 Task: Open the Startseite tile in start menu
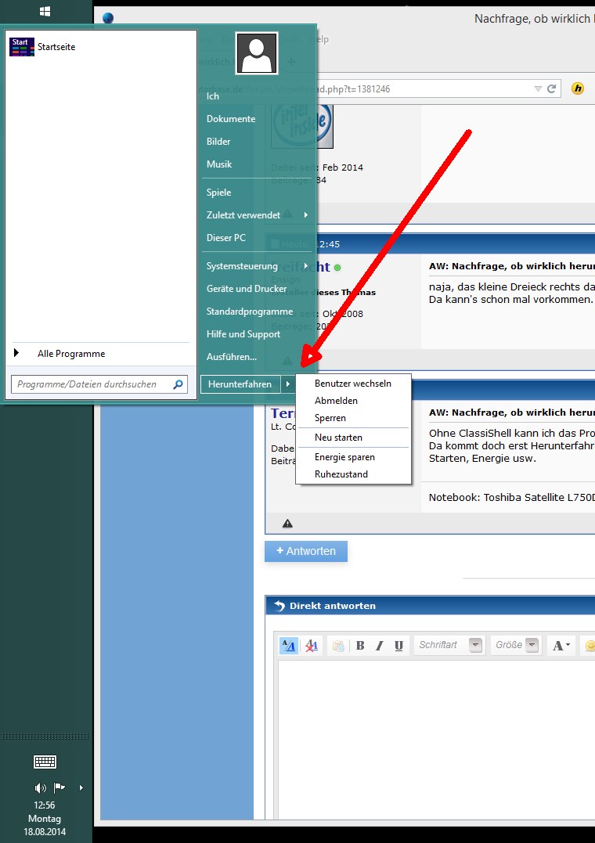click(x=42, y=47)
